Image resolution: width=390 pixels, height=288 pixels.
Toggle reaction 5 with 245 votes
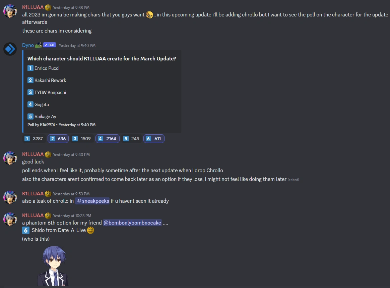point(132,139)
